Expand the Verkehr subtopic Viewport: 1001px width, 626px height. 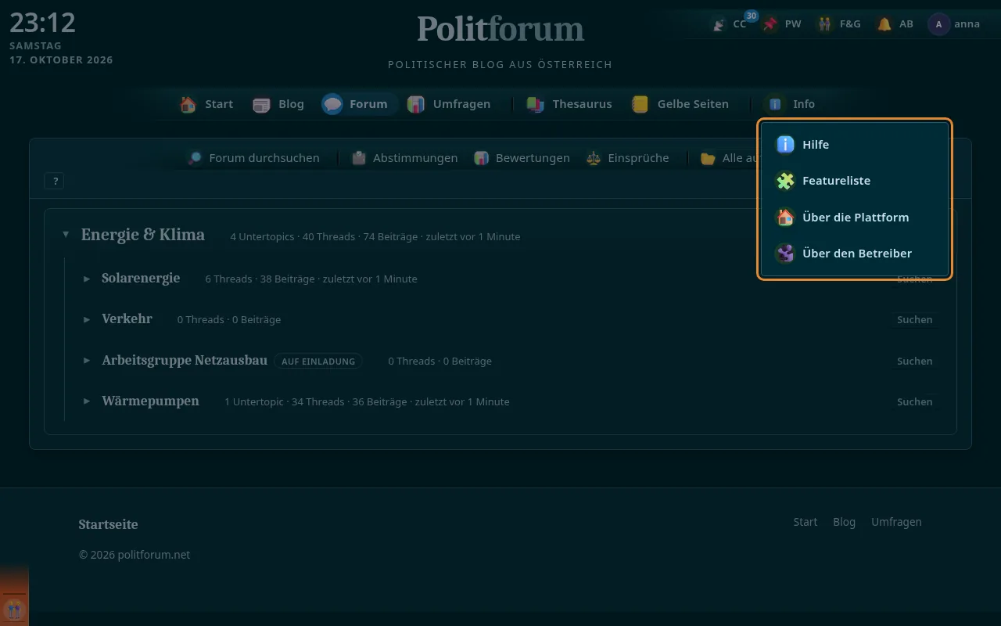click(x=87, y=319)
